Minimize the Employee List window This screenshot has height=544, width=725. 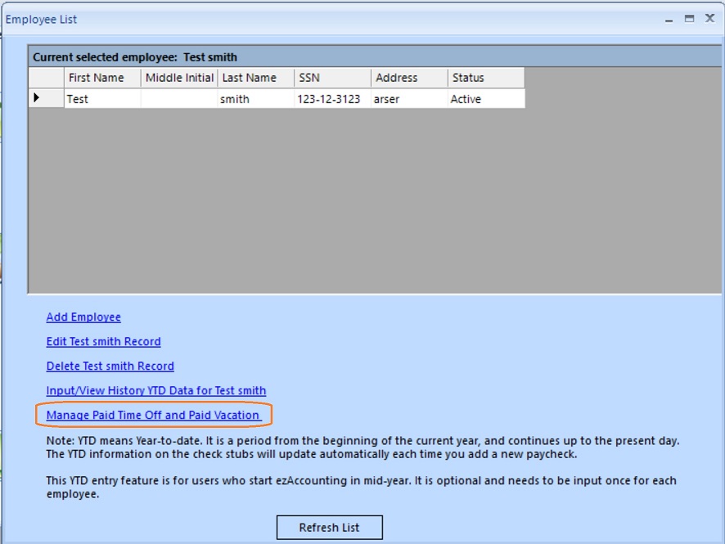coord(669,18)
